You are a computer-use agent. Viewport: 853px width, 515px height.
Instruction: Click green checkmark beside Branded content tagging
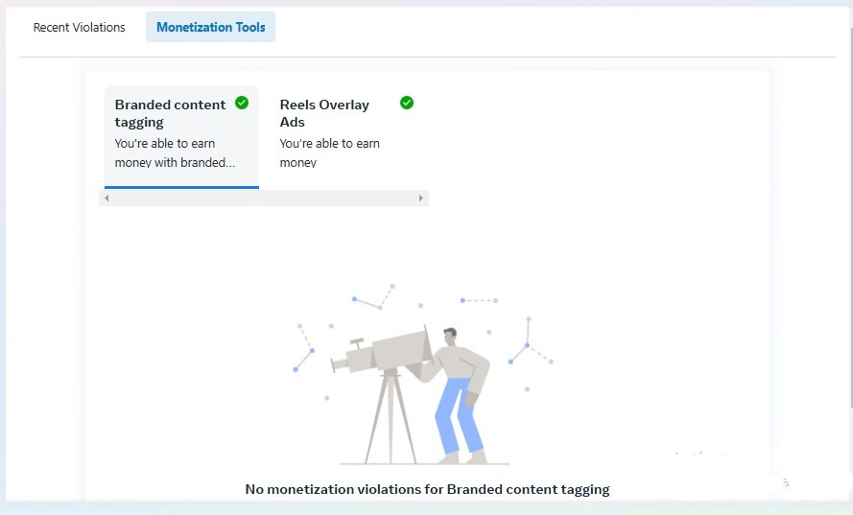[x=242, y=103]
